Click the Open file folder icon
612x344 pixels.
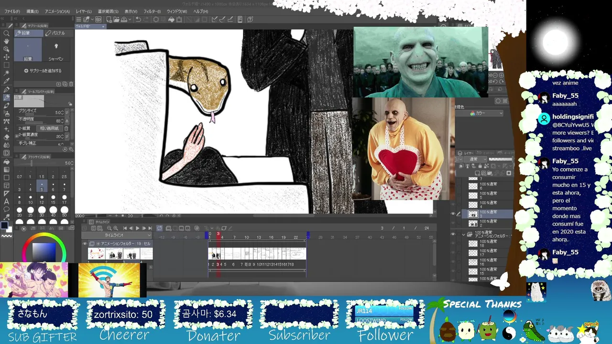tap(116, 20)
